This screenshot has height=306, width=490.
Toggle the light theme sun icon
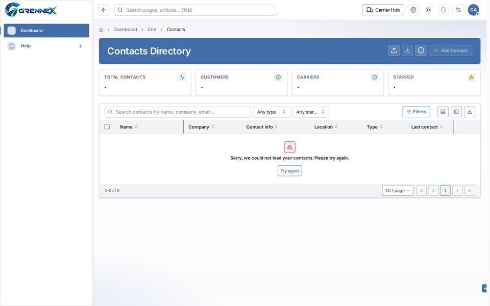[428, 10]
